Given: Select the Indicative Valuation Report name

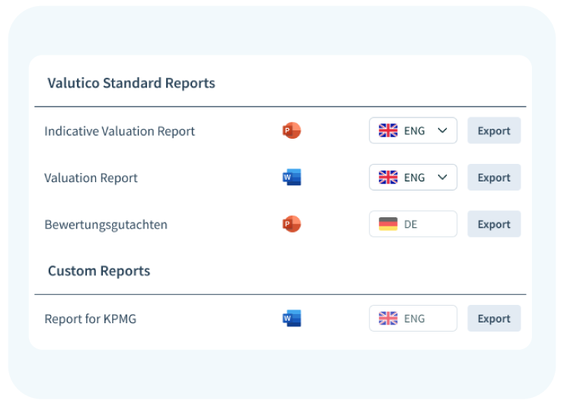Looking at the screenshot, I should 120,131.
